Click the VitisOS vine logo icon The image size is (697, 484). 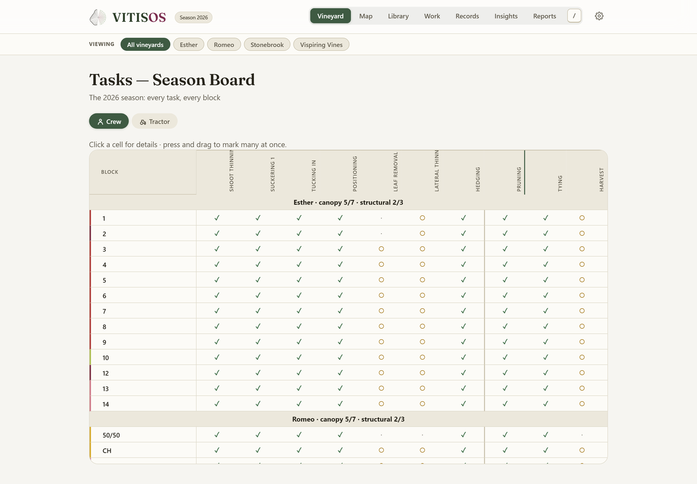(x=98, y=17)
